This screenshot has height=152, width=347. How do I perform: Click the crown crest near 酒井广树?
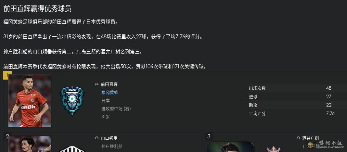tap(273, 149)
